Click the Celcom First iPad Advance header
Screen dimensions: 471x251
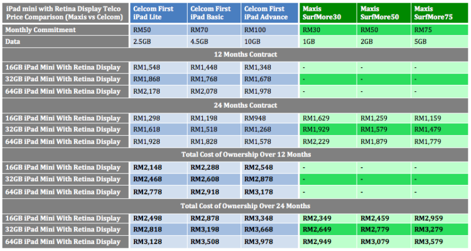pos(270,13)
